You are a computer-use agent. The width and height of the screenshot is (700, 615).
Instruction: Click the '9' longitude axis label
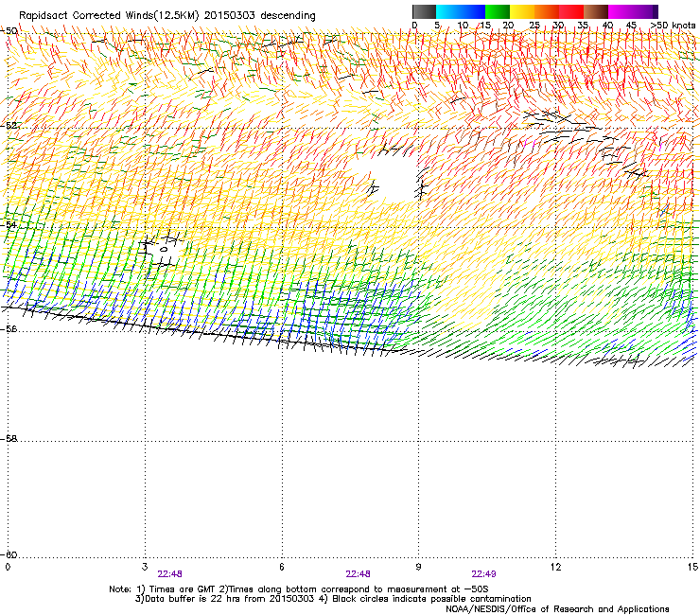[x=418, y=567]
